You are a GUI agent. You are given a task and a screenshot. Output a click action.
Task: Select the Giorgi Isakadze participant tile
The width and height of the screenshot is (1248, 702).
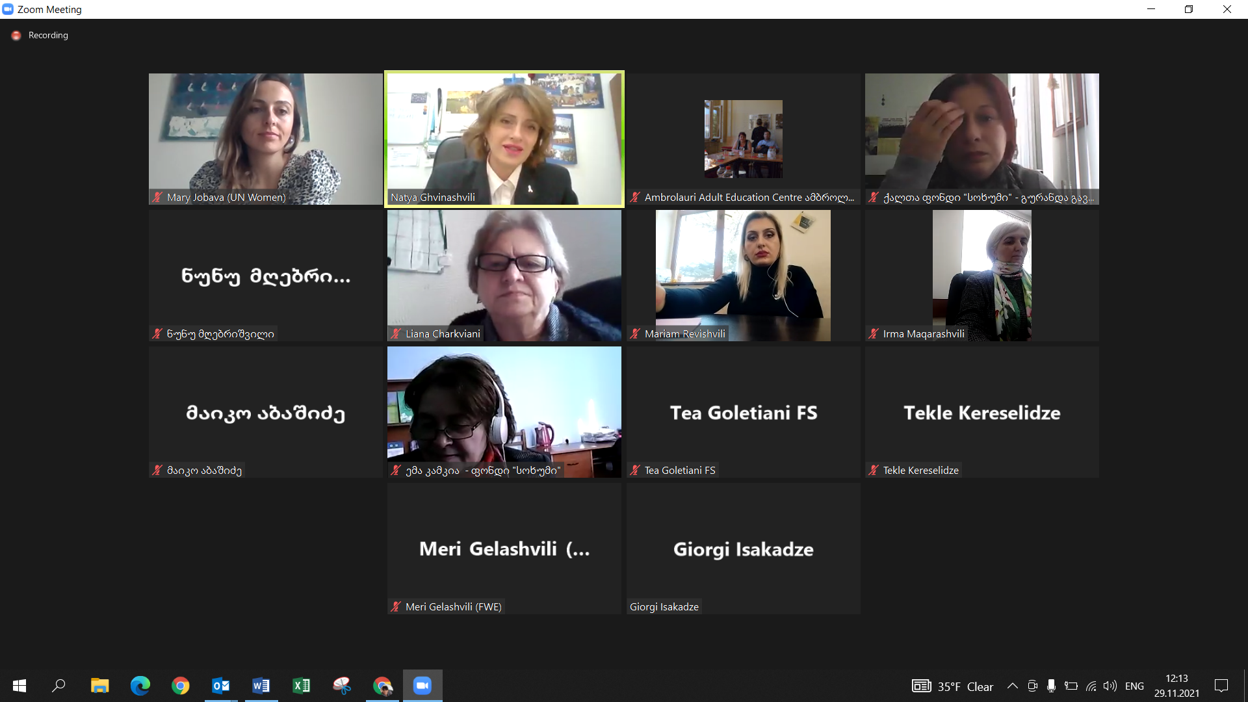743,549
